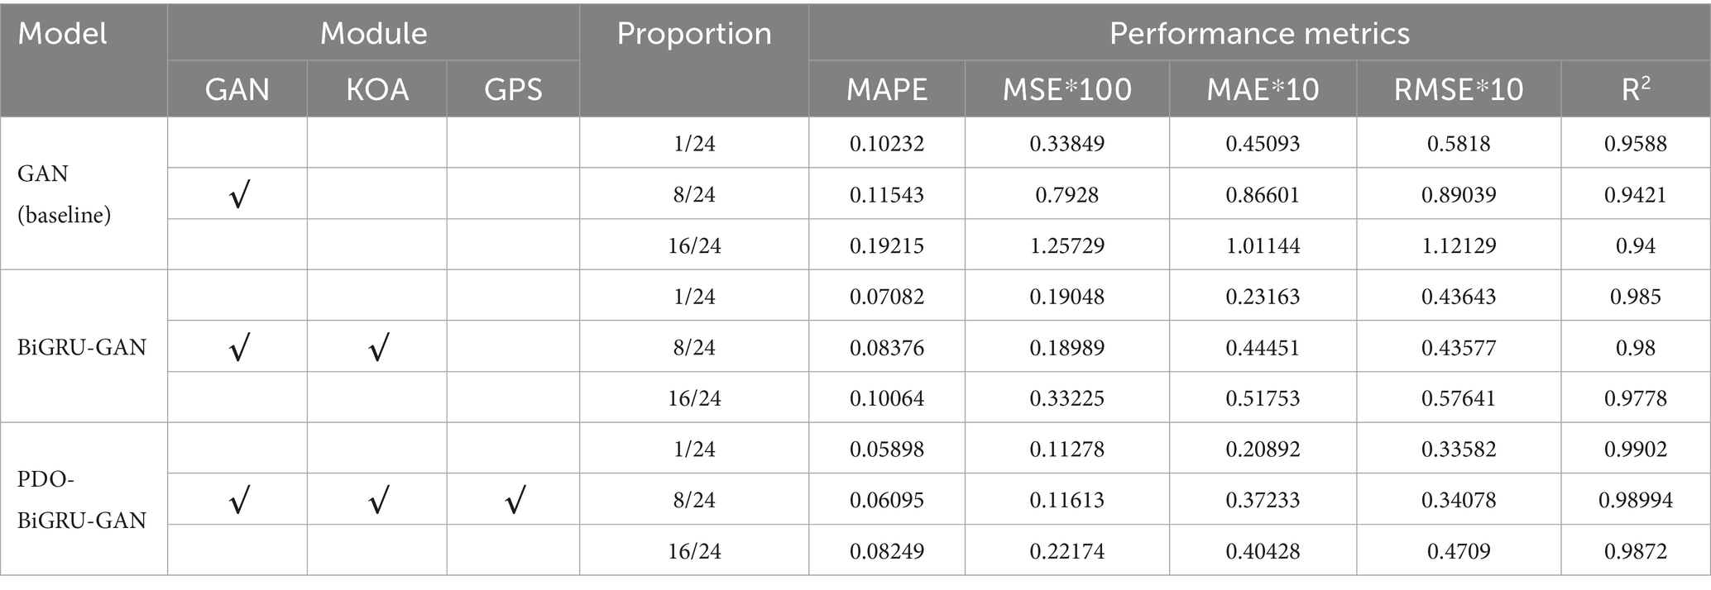
Task: Select the GAN (baseline) model cell
Action: click(x=65, y=194)
